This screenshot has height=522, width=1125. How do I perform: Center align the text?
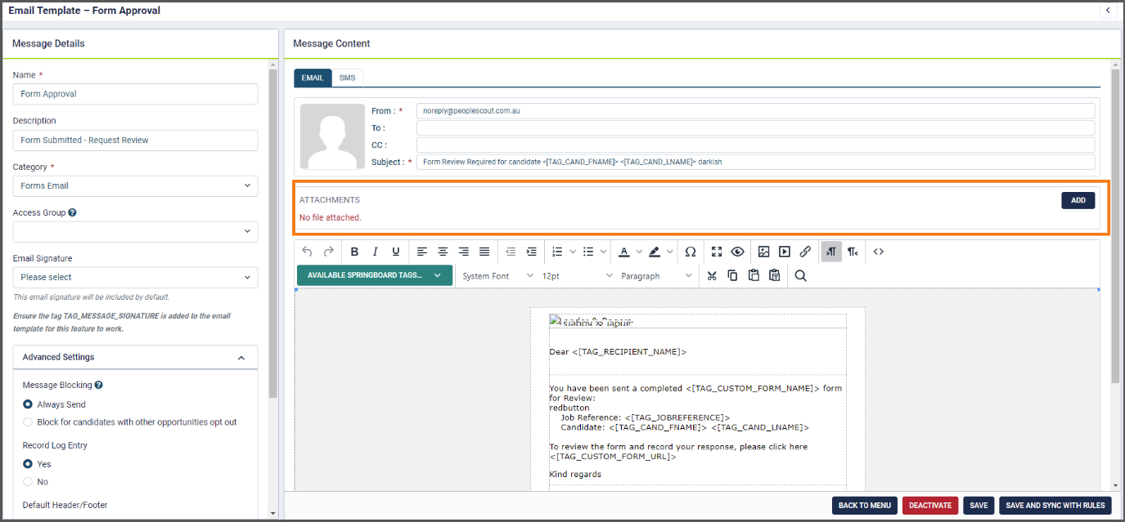pos(443,252)
